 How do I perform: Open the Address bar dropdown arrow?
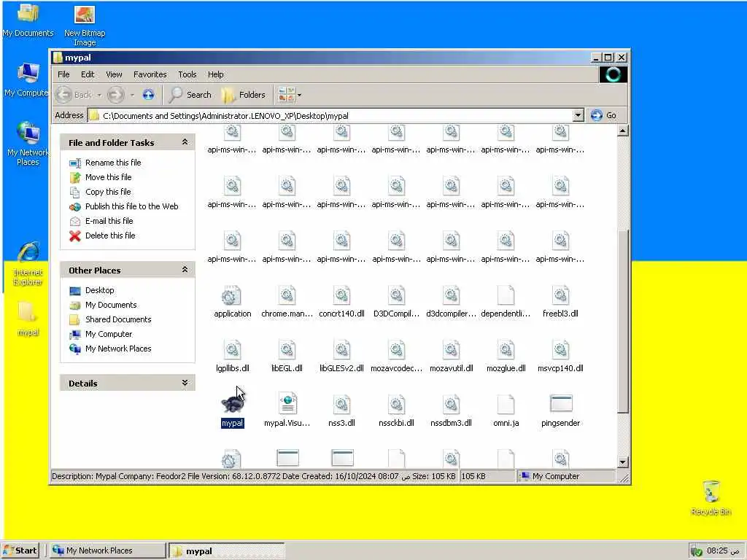tap(578, 115)
